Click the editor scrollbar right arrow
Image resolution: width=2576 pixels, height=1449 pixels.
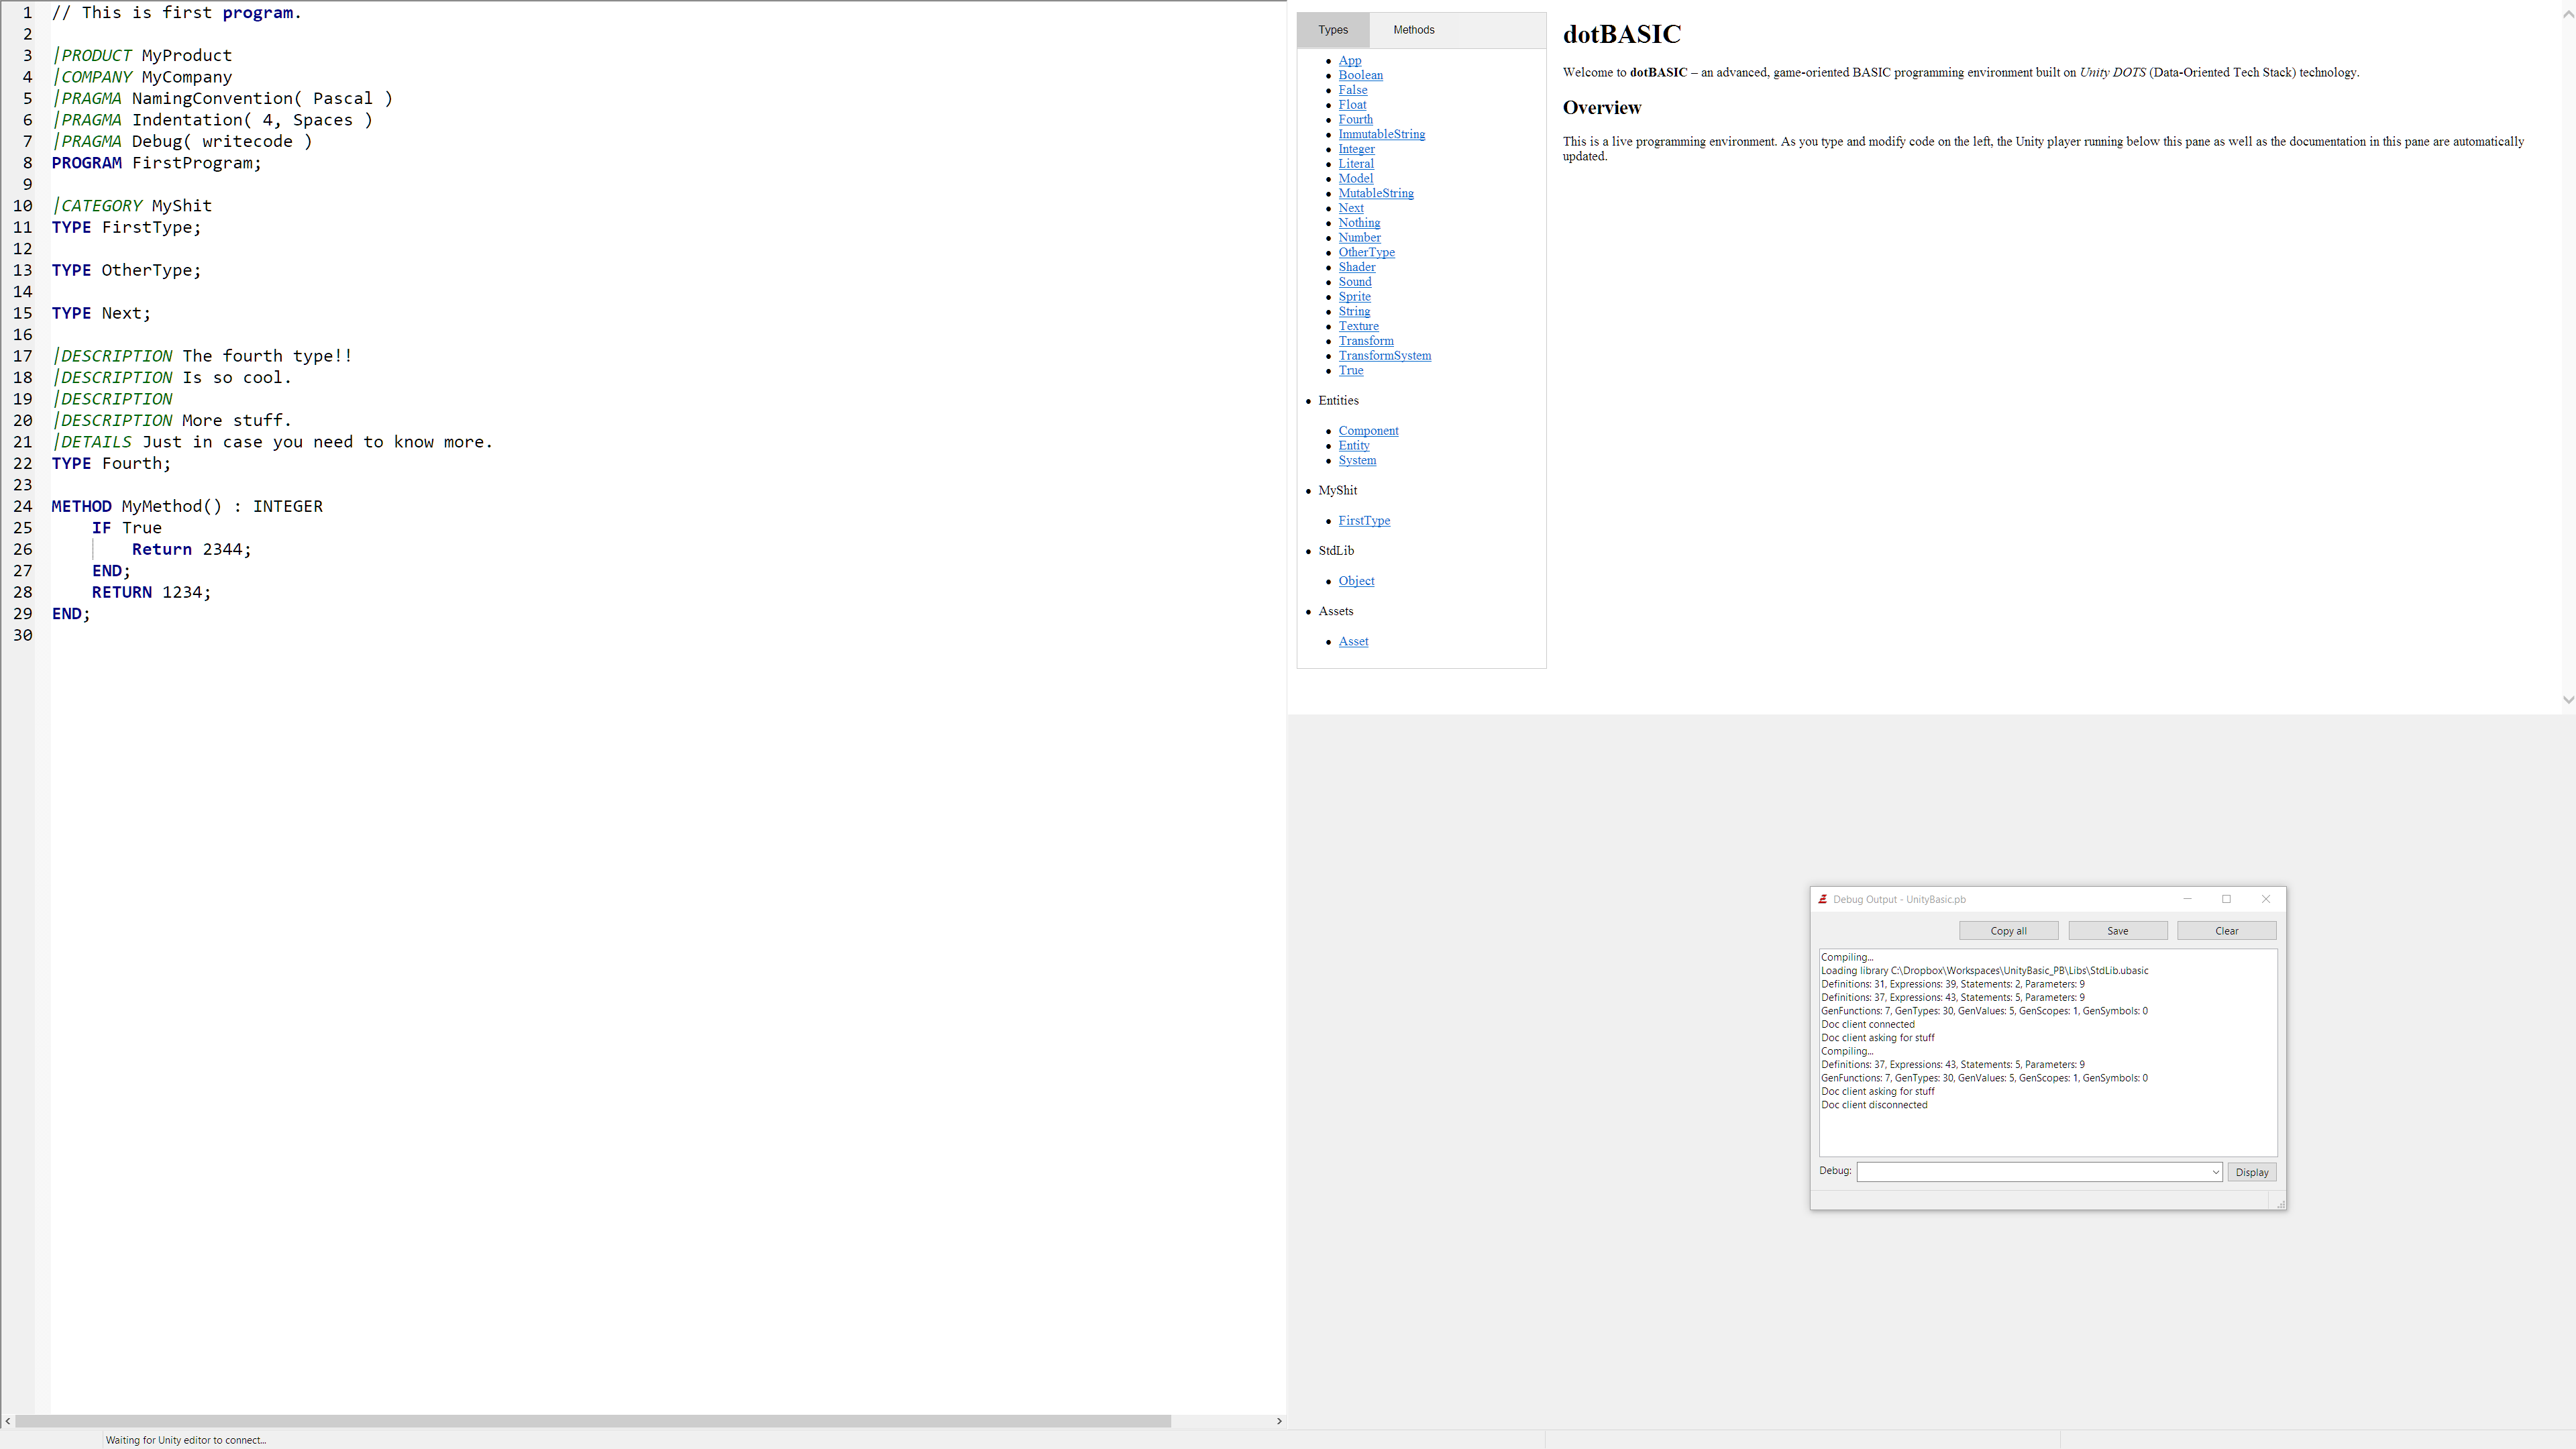1278,1421
